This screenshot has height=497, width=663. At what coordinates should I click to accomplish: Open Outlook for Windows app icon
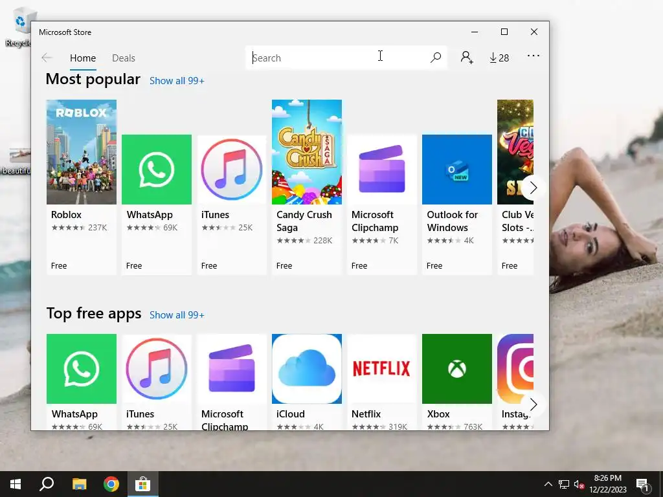click(x=457, y=170)
